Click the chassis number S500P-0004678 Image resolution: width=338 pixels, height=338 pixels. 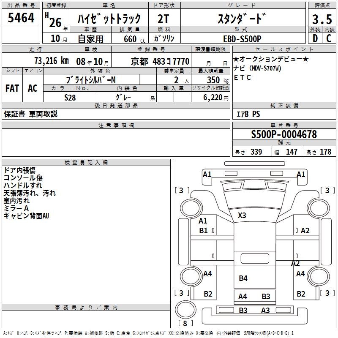tap(284, 134)
